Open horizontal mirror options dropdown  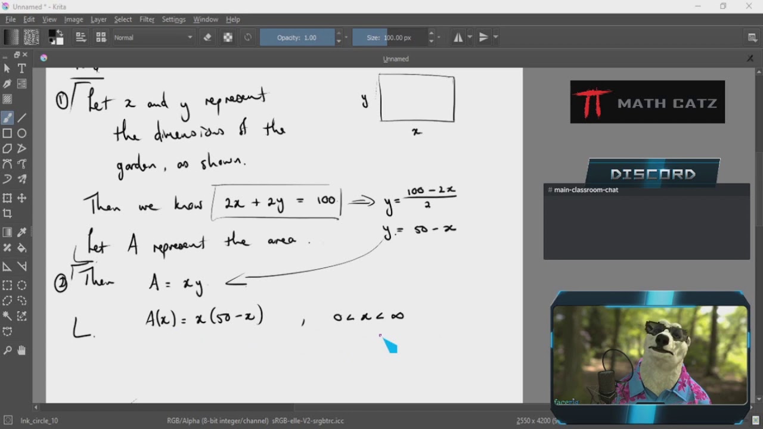point(470,37)
